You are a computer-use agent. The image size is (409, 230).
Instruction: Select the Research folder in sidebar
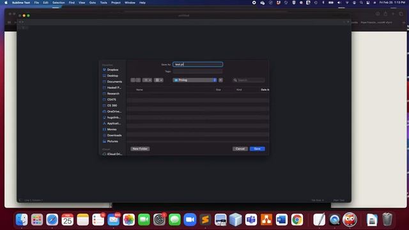pos(112,94)
